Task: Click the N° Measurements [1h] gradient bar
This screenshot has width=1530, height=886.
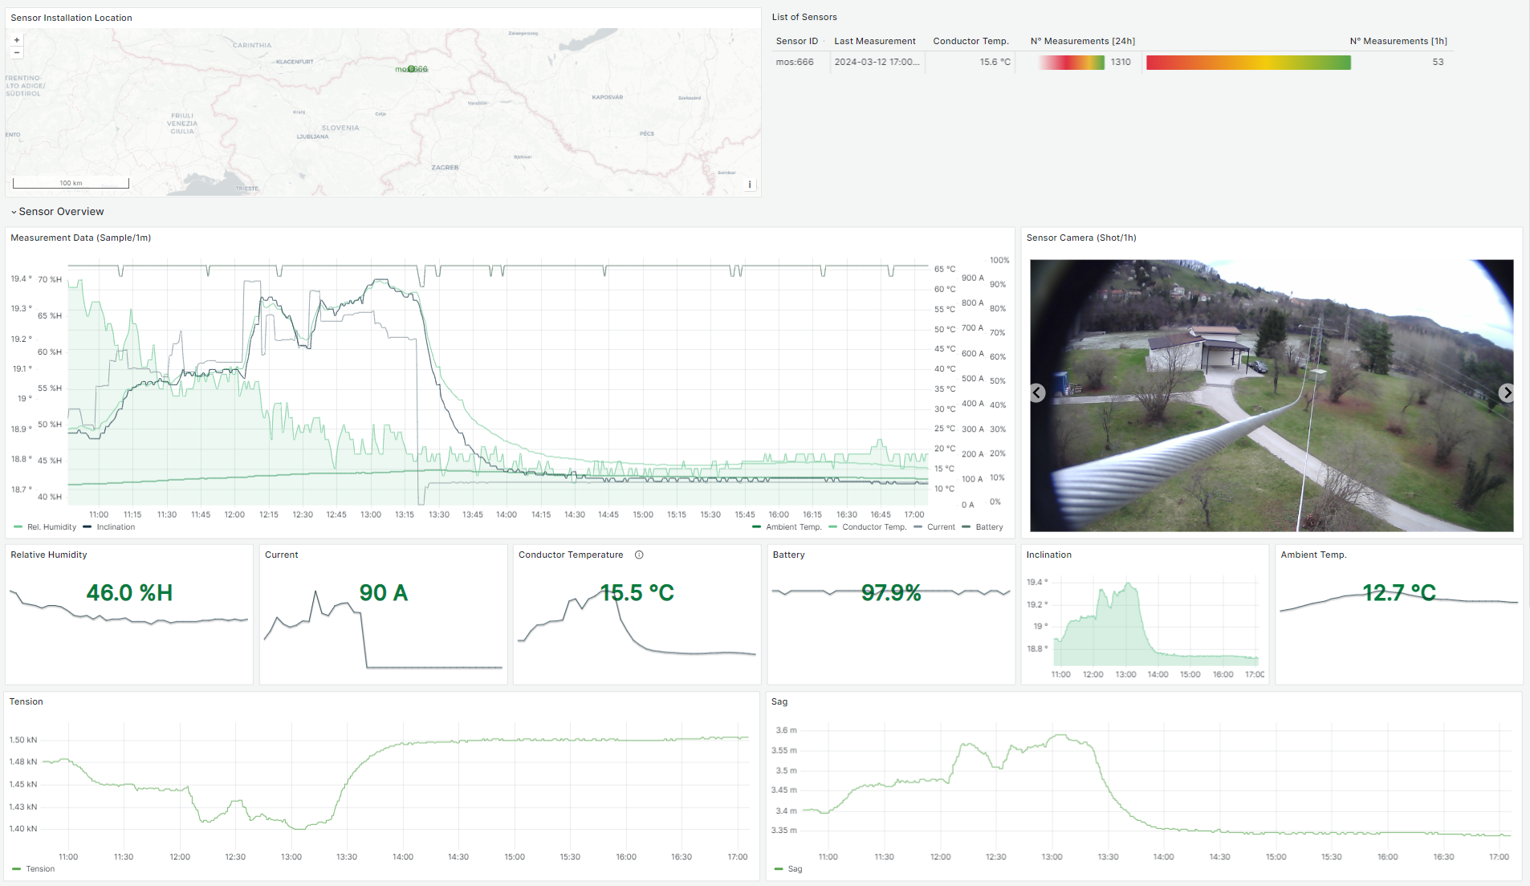Action: [1248, 63]
